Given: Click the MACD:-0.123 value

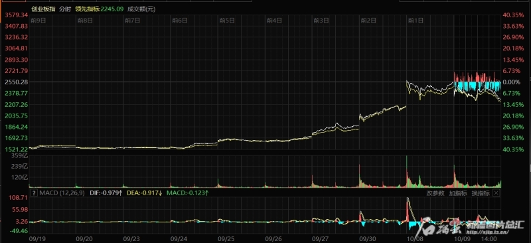Looking at the screenshot, I should pyautogui.click(x=188, y=193).
